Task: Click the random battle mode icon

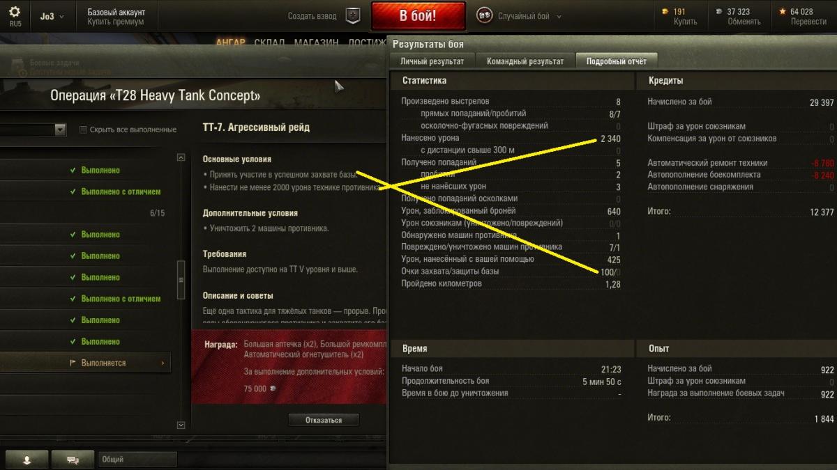Action: coord(483,16)
